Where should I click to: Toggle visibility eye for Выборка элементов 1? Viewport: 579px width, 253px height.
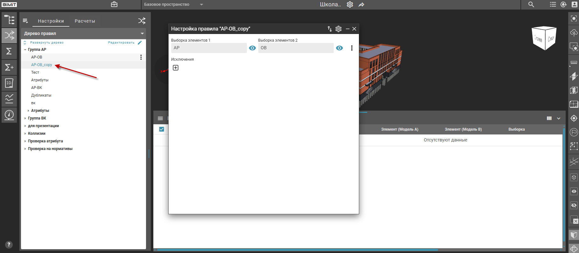[252, 48]
